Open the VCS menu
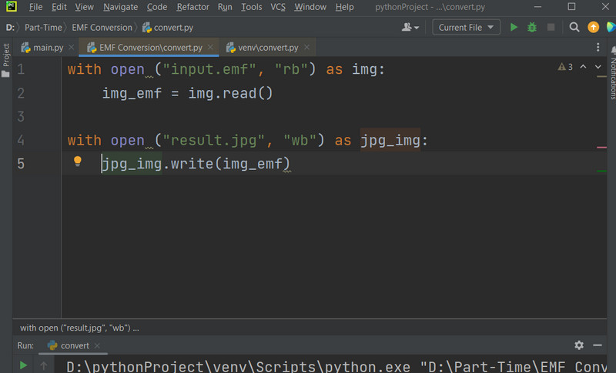616x373 pixels. pos(278,7)
